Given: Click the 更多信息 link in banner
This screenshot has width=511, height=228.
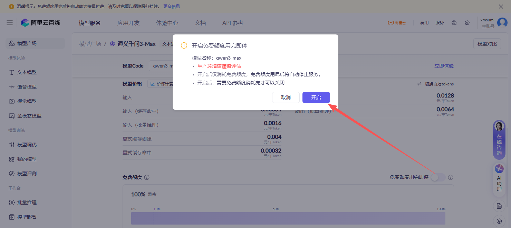Looking at the screenshot, I should [172, 7].
